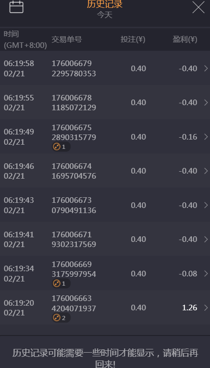Click the free-spin badge on the 06:19:49 record
210x368 pixels.
coord(61,147)
